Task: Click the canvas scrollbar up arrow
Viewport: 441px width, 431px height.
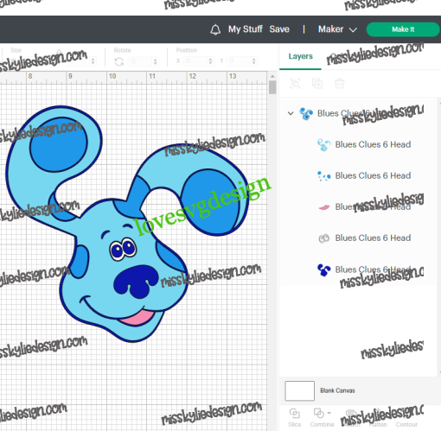Action: (272, 76)
